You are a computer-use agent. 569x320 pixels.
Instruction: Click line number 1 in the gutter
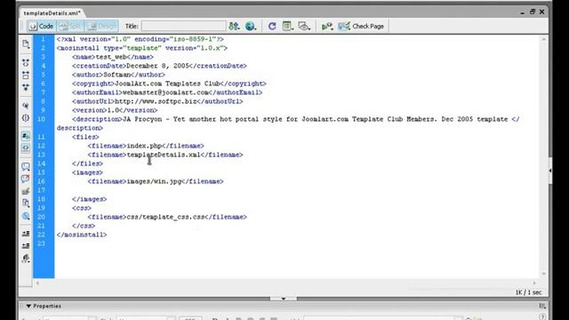(x=43, y=39)
